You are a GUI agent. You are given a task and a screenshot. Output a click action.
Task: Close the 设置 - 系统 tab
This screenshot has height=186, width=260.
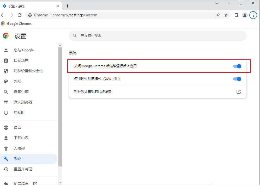coord(58,6)
